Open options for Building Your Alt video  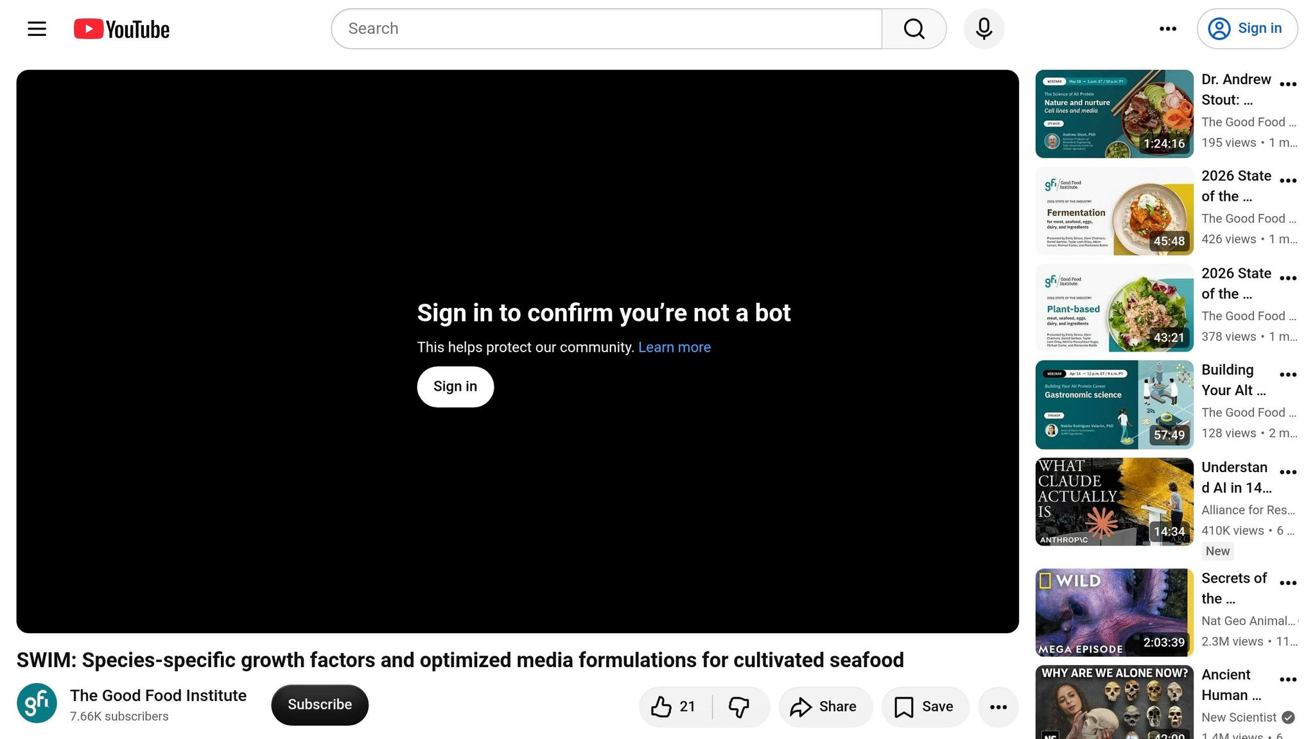1288,375
